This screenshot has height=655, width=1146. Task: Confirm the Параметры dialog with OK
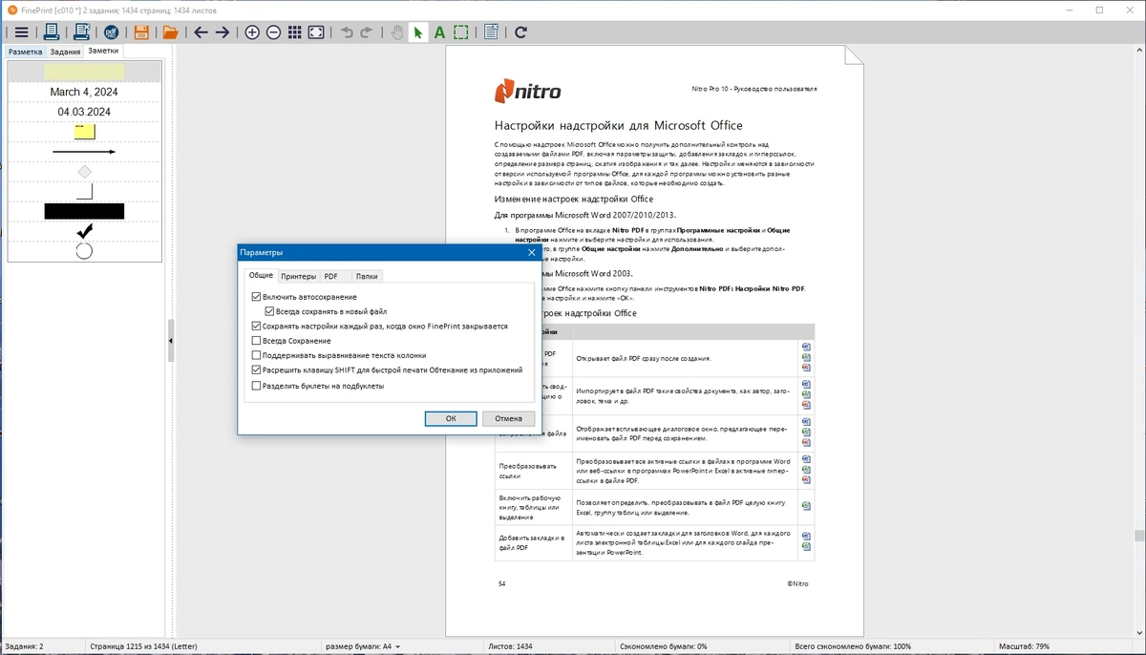pyautogui.click(x=451, y=418)
